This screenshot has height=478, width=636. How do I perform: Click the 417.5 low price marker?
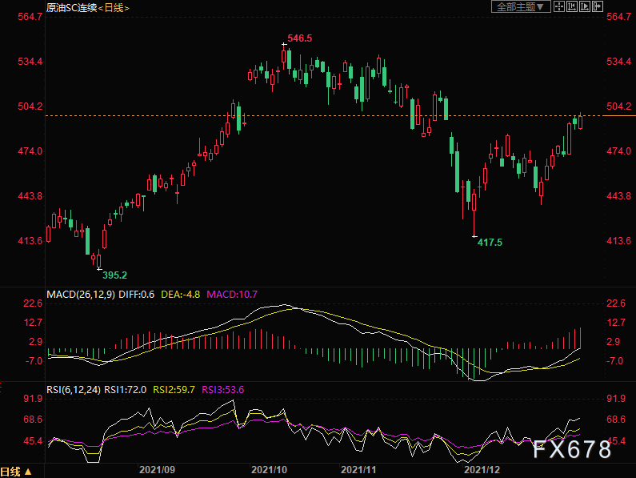(x=490, y=243)
